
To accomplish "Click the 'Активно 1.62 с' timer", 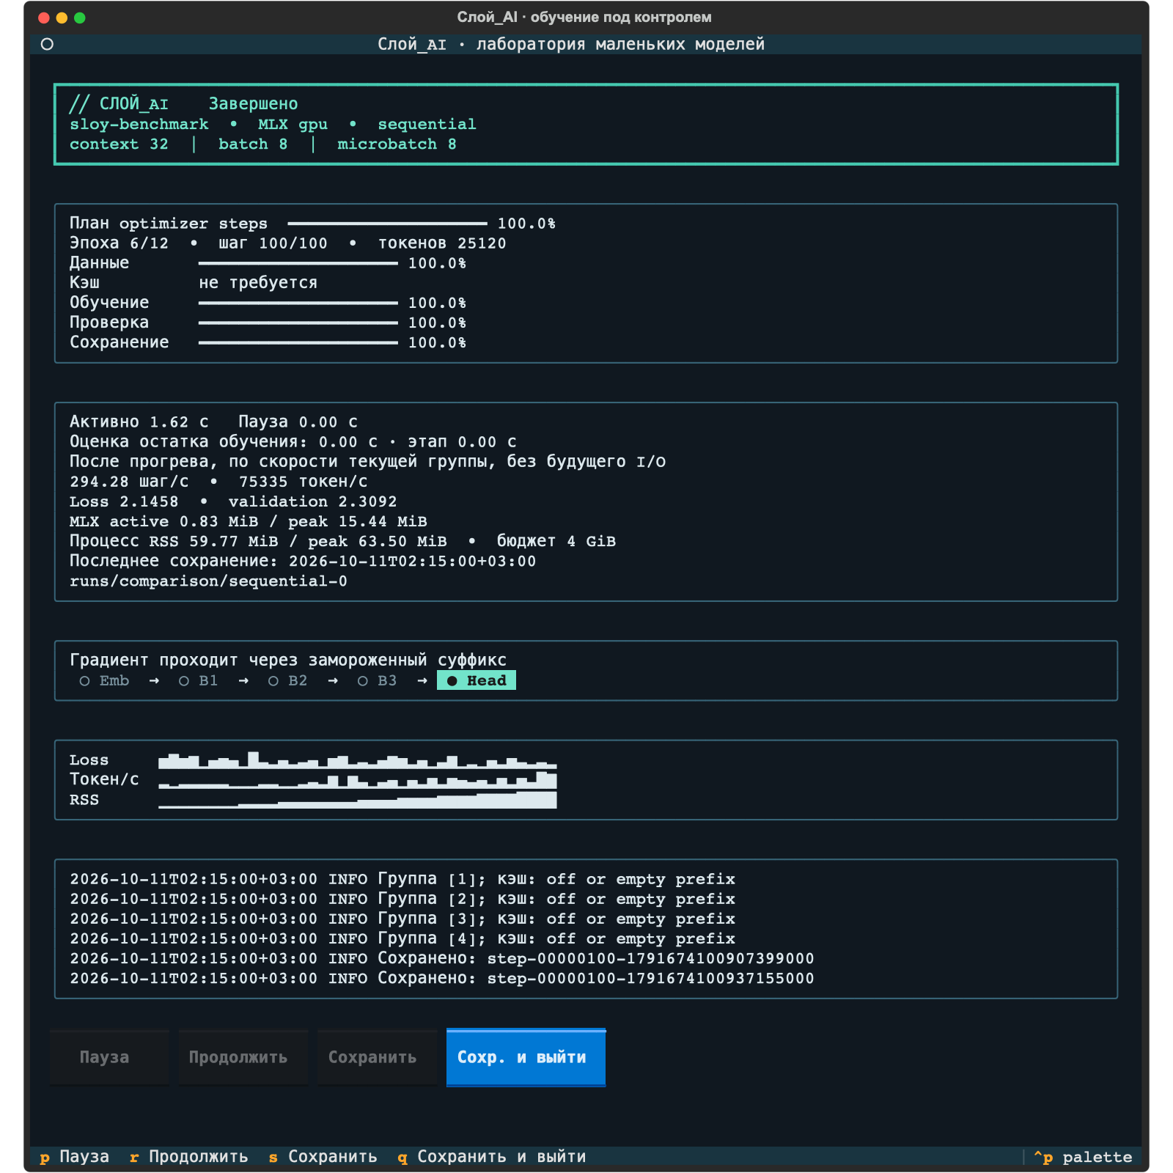I will [139, 422].
